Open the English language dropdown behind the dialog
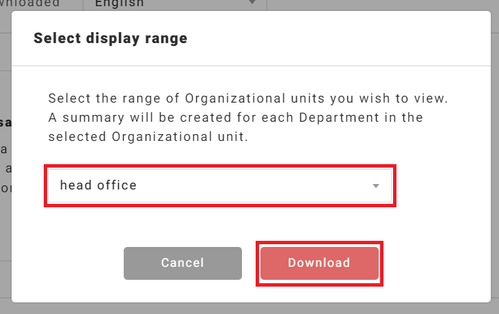The width and height of the screenshot is (499, 314). click(171, 3)
